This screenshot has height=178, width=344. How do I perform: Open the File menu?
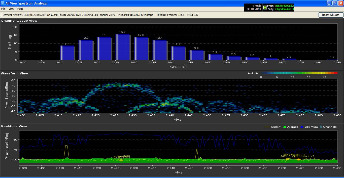pyautogui.click(x=3, y=9)
